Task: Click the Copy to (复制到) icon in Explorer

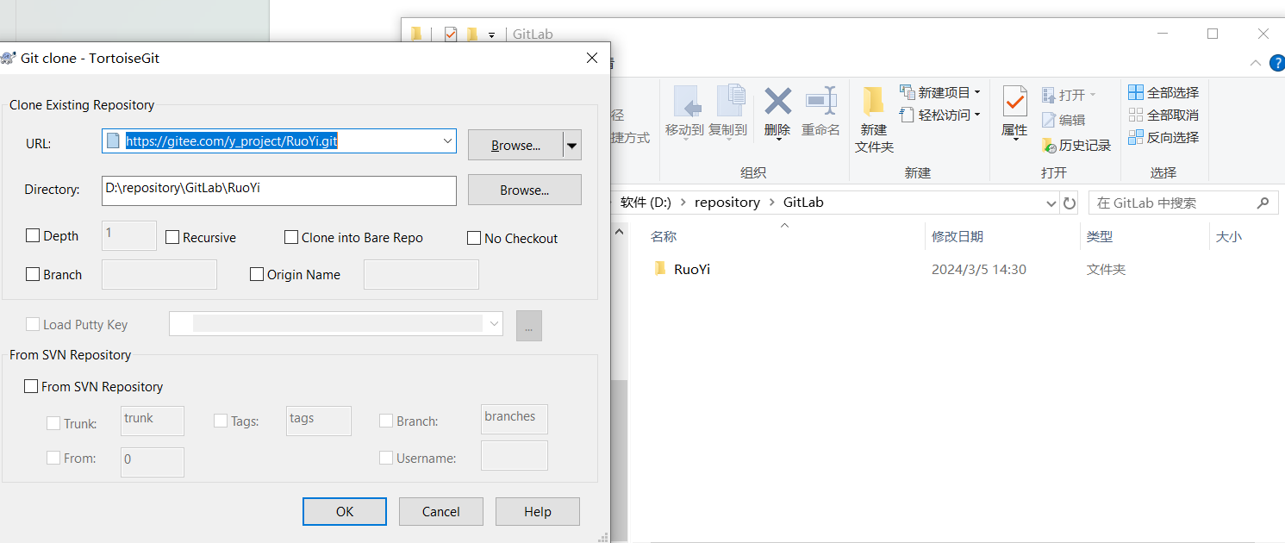Action: point(730,101)
